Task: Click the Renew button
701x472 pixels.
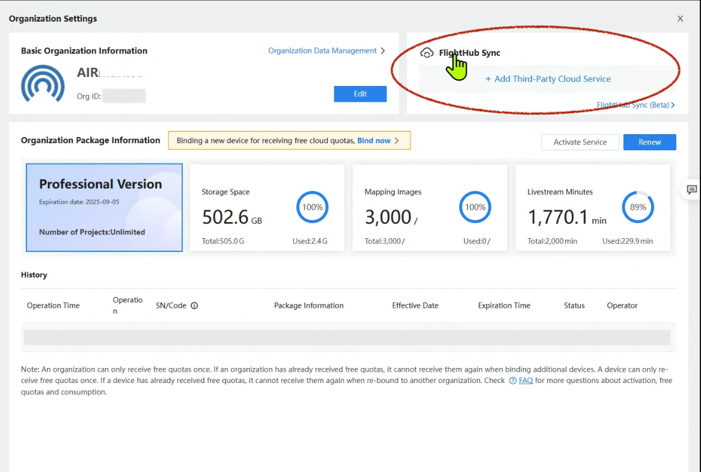Action: [649, 142]
